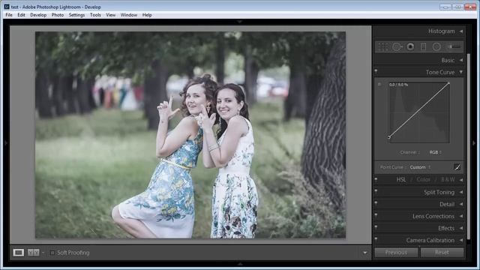Screen dimensions: 480x270
Task: Click the Lightroom app icon in title bar
Action: tap(7, 7)
